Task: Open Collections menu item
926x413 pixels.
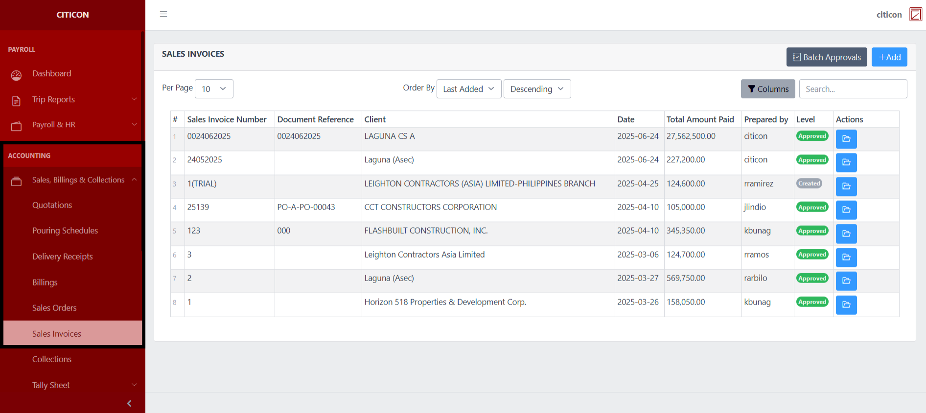Action: point(52,359)
